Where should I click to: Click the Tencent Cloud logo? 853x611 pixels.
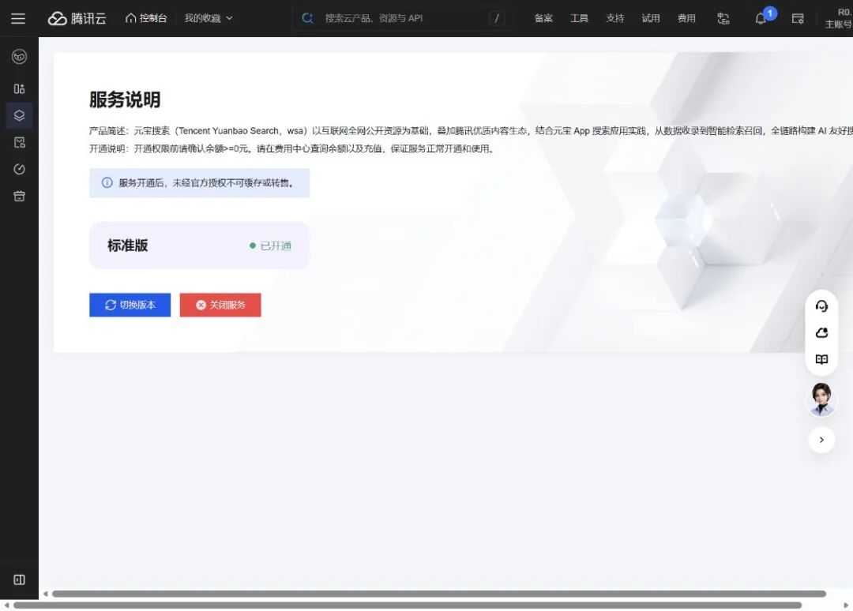pos(77,18)
